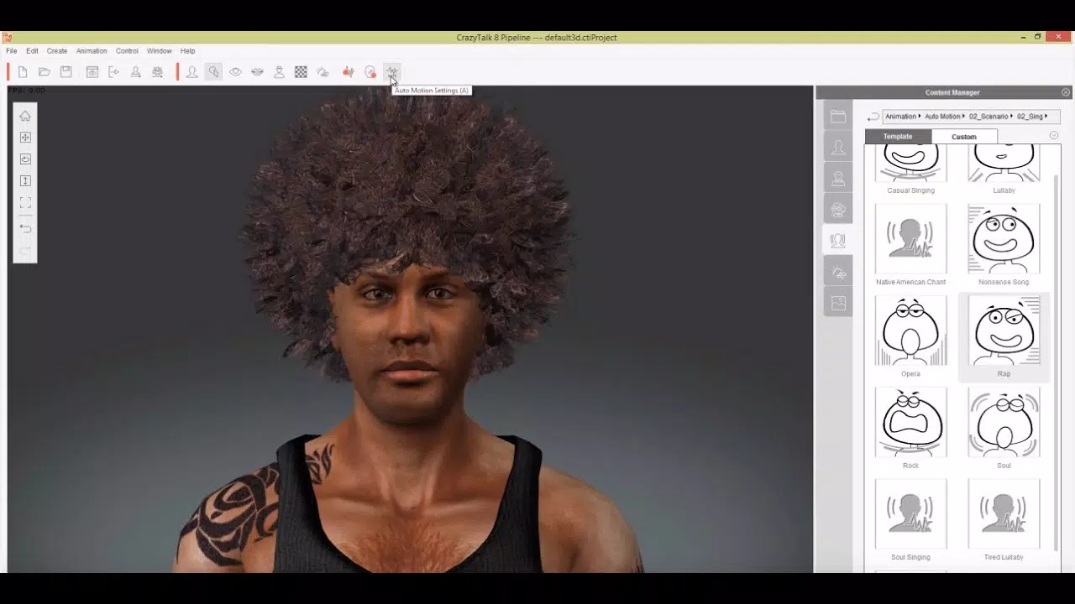Screen dimensions: 1075x604
Task: Open the File menu
Action: (12, 51)
